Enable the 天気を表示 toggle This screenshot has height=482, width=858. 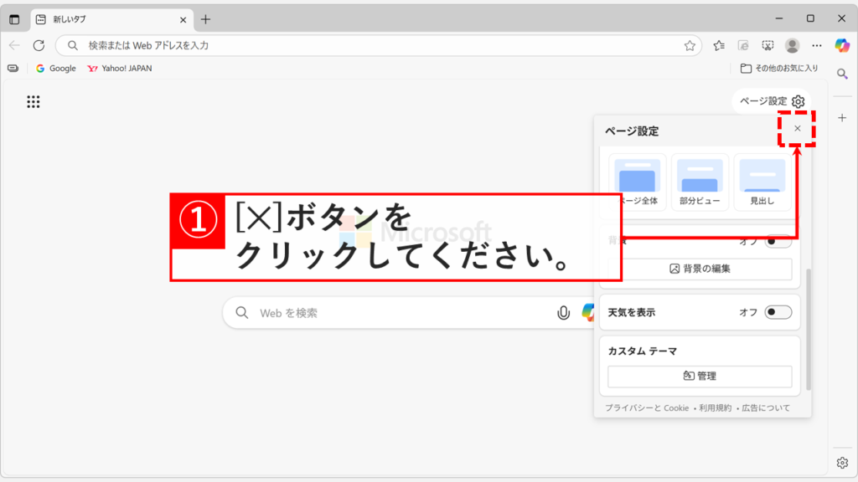[779, 312]
